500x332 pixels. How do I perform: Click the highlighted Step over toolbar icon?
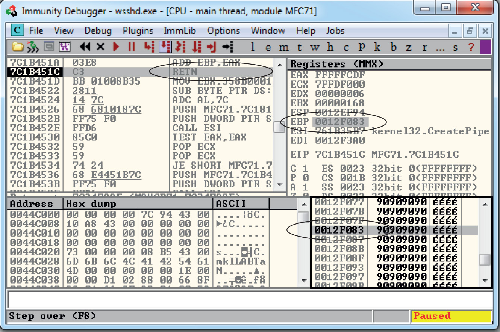(x=165, y=47)
